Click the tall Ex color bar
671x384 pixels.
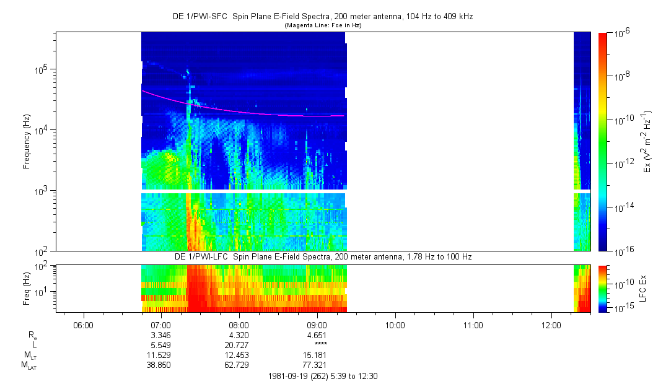[x=603, y=142]
